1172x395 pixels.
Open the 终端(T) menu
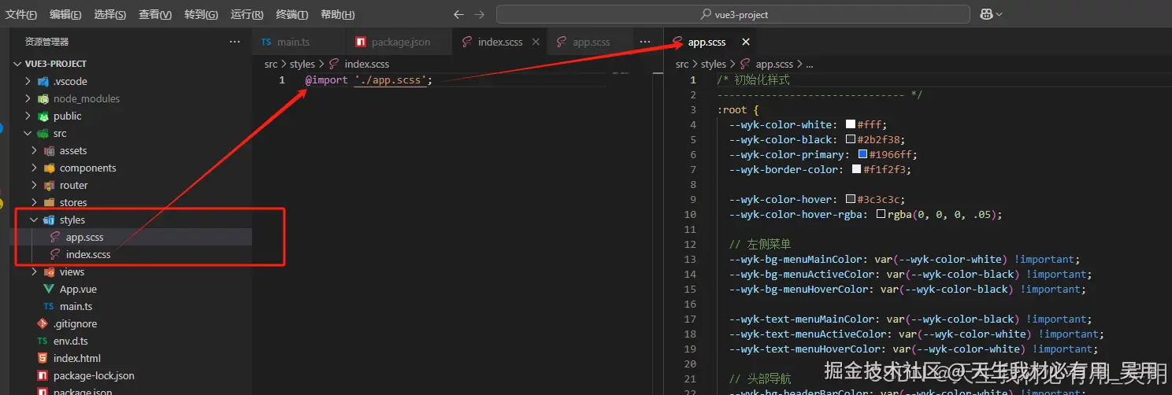click(292, 15)
